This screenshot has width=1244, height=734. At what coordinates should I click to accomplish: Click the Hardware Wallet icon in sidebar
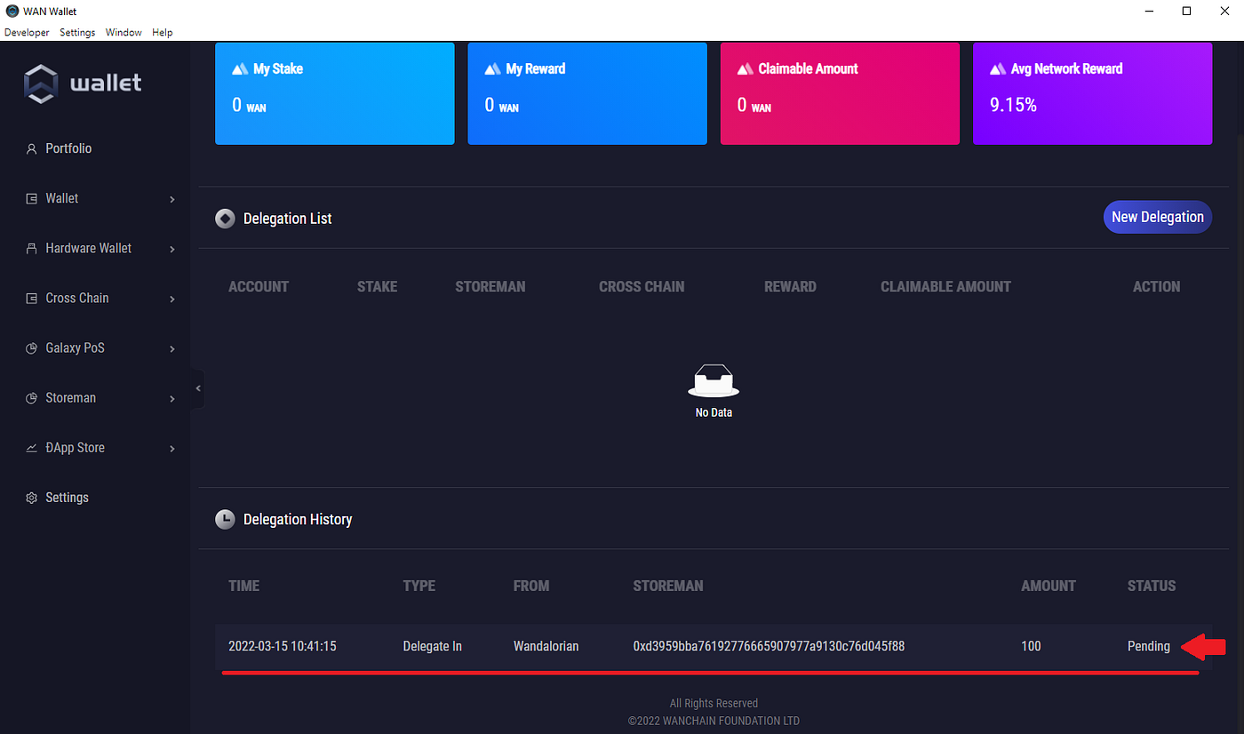31,249
